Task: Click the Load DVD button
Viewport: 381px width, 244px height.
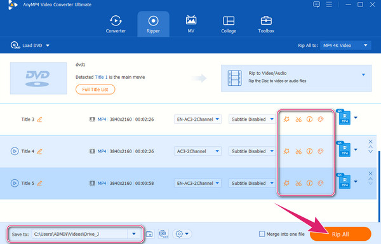Action: click(27, 46)
